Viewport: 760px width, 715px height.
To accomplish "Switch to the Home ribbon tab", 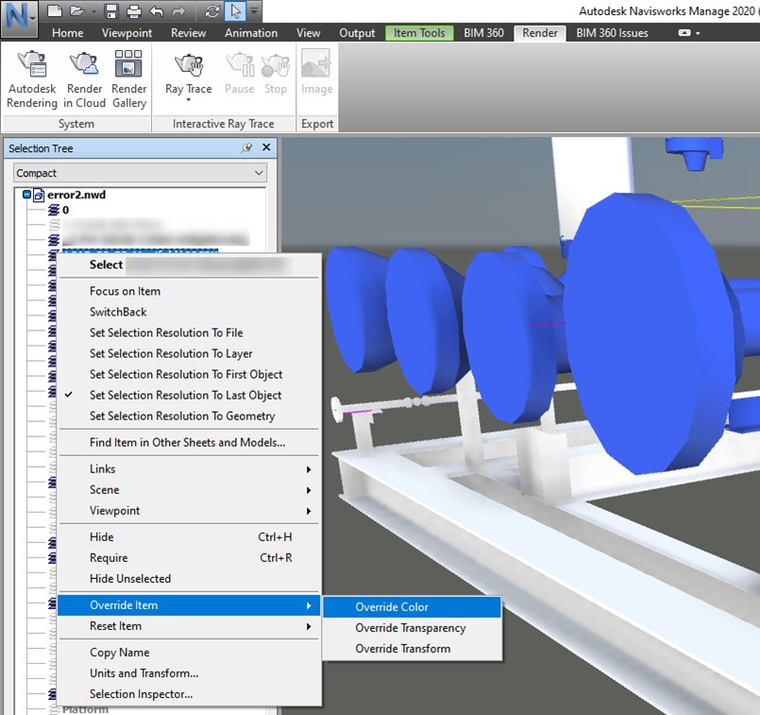I will click(x=67, y=33).
